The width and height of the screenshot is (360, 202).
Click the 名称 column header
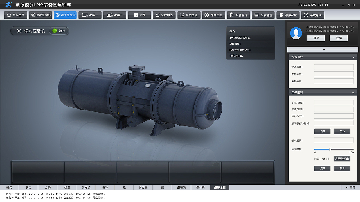(x=105, y=187)
